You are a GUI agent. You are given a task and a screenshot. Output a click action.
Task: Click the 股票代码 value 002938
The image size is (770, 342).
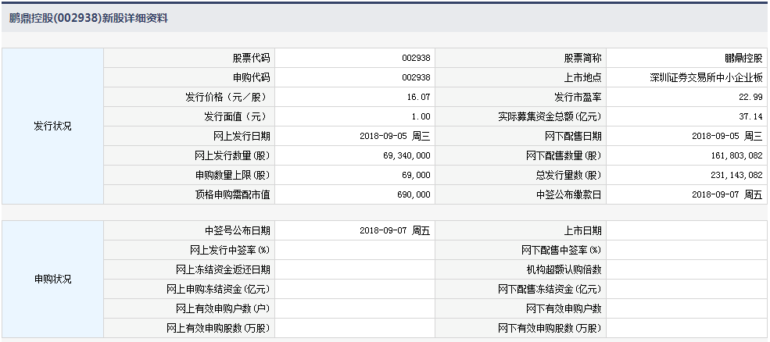coord(415,58)
